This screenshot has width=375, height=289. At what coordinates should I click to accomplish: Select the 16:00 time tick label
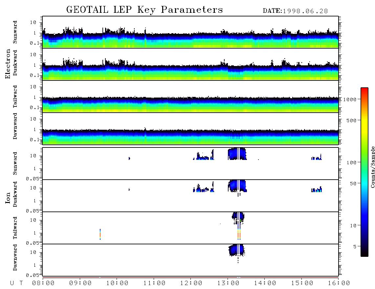(339, 283)
